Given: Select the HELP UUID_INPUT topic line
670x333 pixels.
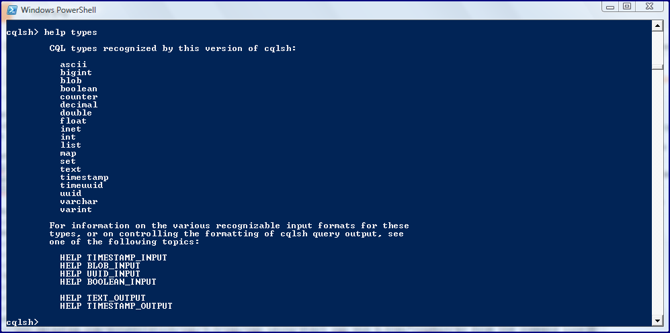Looking at the screenshot, I should [x=100, y=274].
